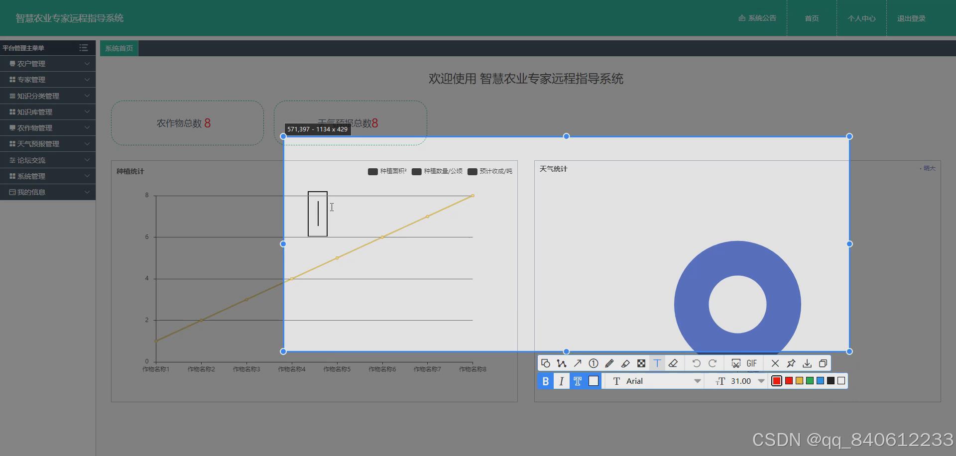This screenshot has height=456, width=956.
Task: Pick the second red color swatch
Action: [x=789, y=381]
